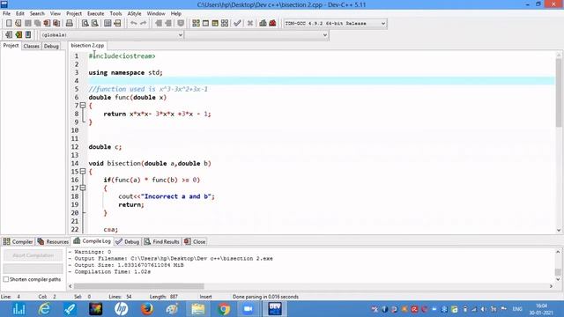The width and height of the screenshot is (564, 317).
Task: Click the Undo arrow icon
Action: tap(133, 24)
